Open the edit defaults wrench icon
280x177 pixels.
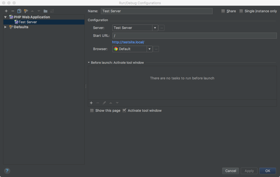(26, 11)
